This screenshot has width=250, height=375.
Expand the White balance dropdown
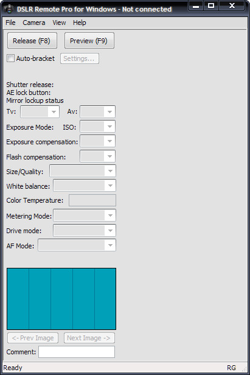coord(85,186)
